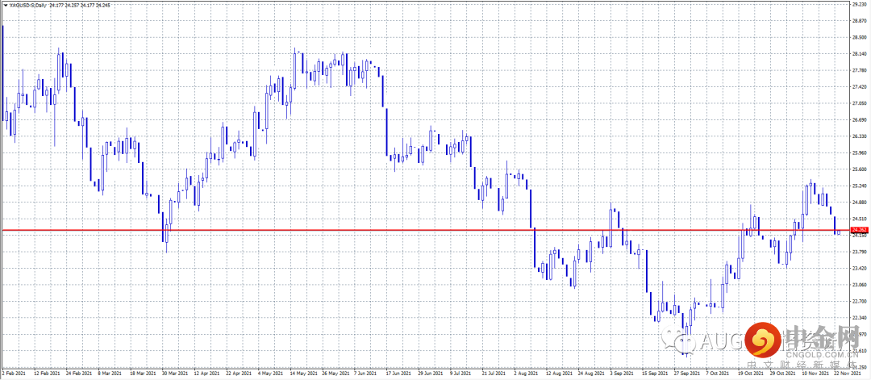Click the 12 Apr 2021 date label
The width and height of the screenshot is (871, 380).
pos(208,374)
